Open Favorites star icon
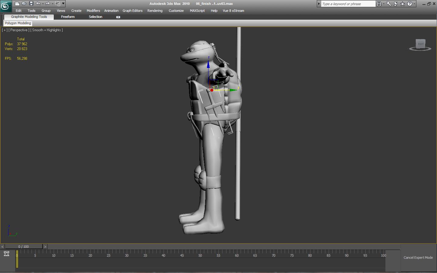This screenshot has height=273, width=437. pos(402,4)
